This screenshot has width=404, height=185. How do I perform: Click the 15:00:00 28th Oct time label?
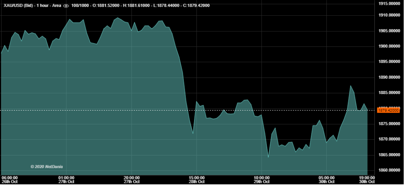196,179
